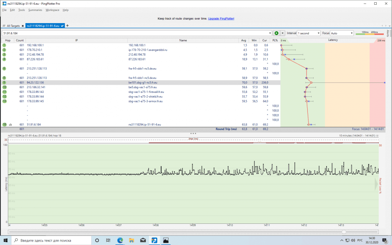Click the latency color scale 100ms 200ms legend

click(369, 33)
